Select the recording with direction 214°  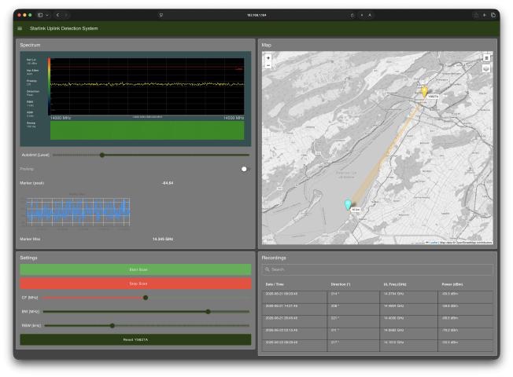point(377,297)
